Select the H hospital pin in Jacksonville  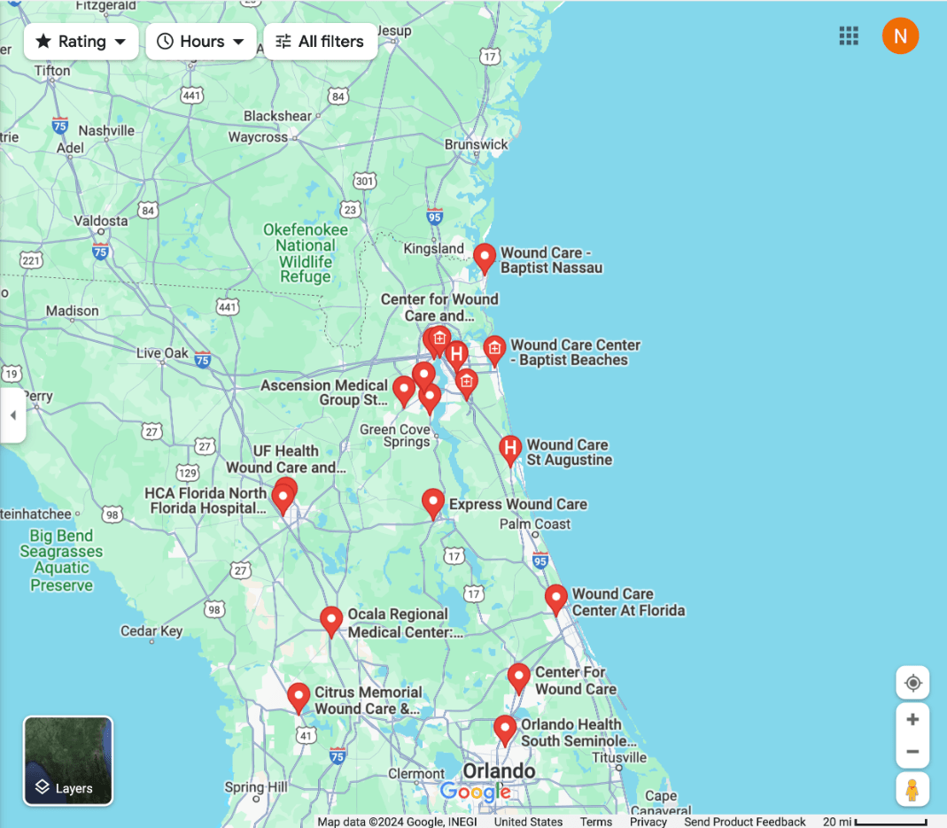[456, 356]
